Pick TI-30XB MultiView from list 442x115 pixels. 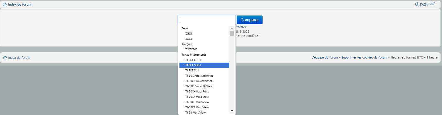204,102
